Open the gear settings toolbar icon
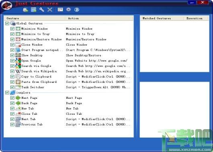This screenshot has width=213, height=152. coord(68,10)
